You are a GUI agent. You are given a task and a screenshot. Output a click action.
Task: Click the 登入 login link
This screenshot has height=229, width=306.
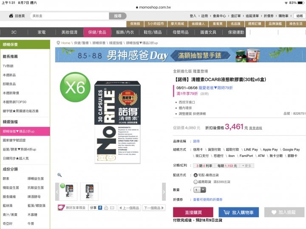pyautogui.click(x=193, y=16)
